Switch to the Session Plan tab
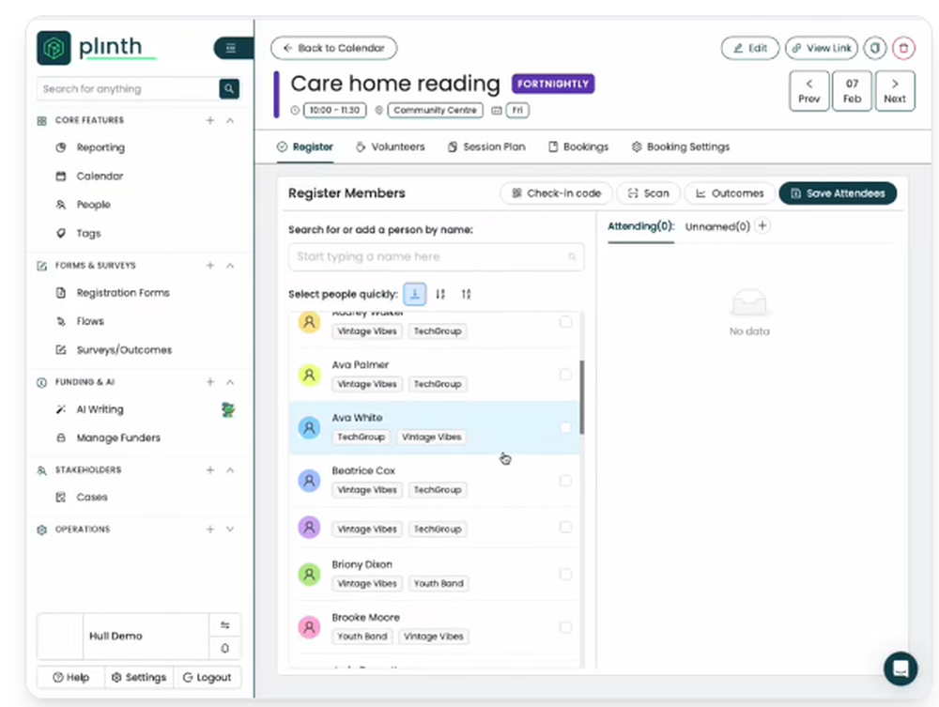Viewport: 939px width, 707px height. 486,146
